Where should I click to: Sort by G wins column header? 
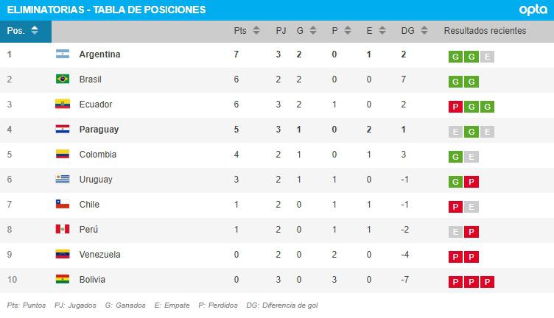coord(306,31)
